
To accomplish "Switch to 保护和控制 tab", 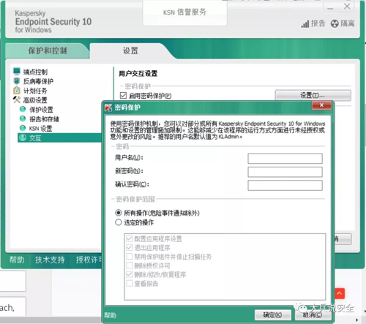I will (x=48, y=50).
